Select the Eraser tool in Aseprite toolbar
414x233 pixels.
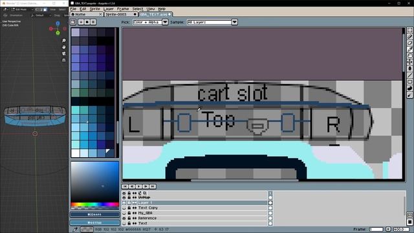point(409,43)
